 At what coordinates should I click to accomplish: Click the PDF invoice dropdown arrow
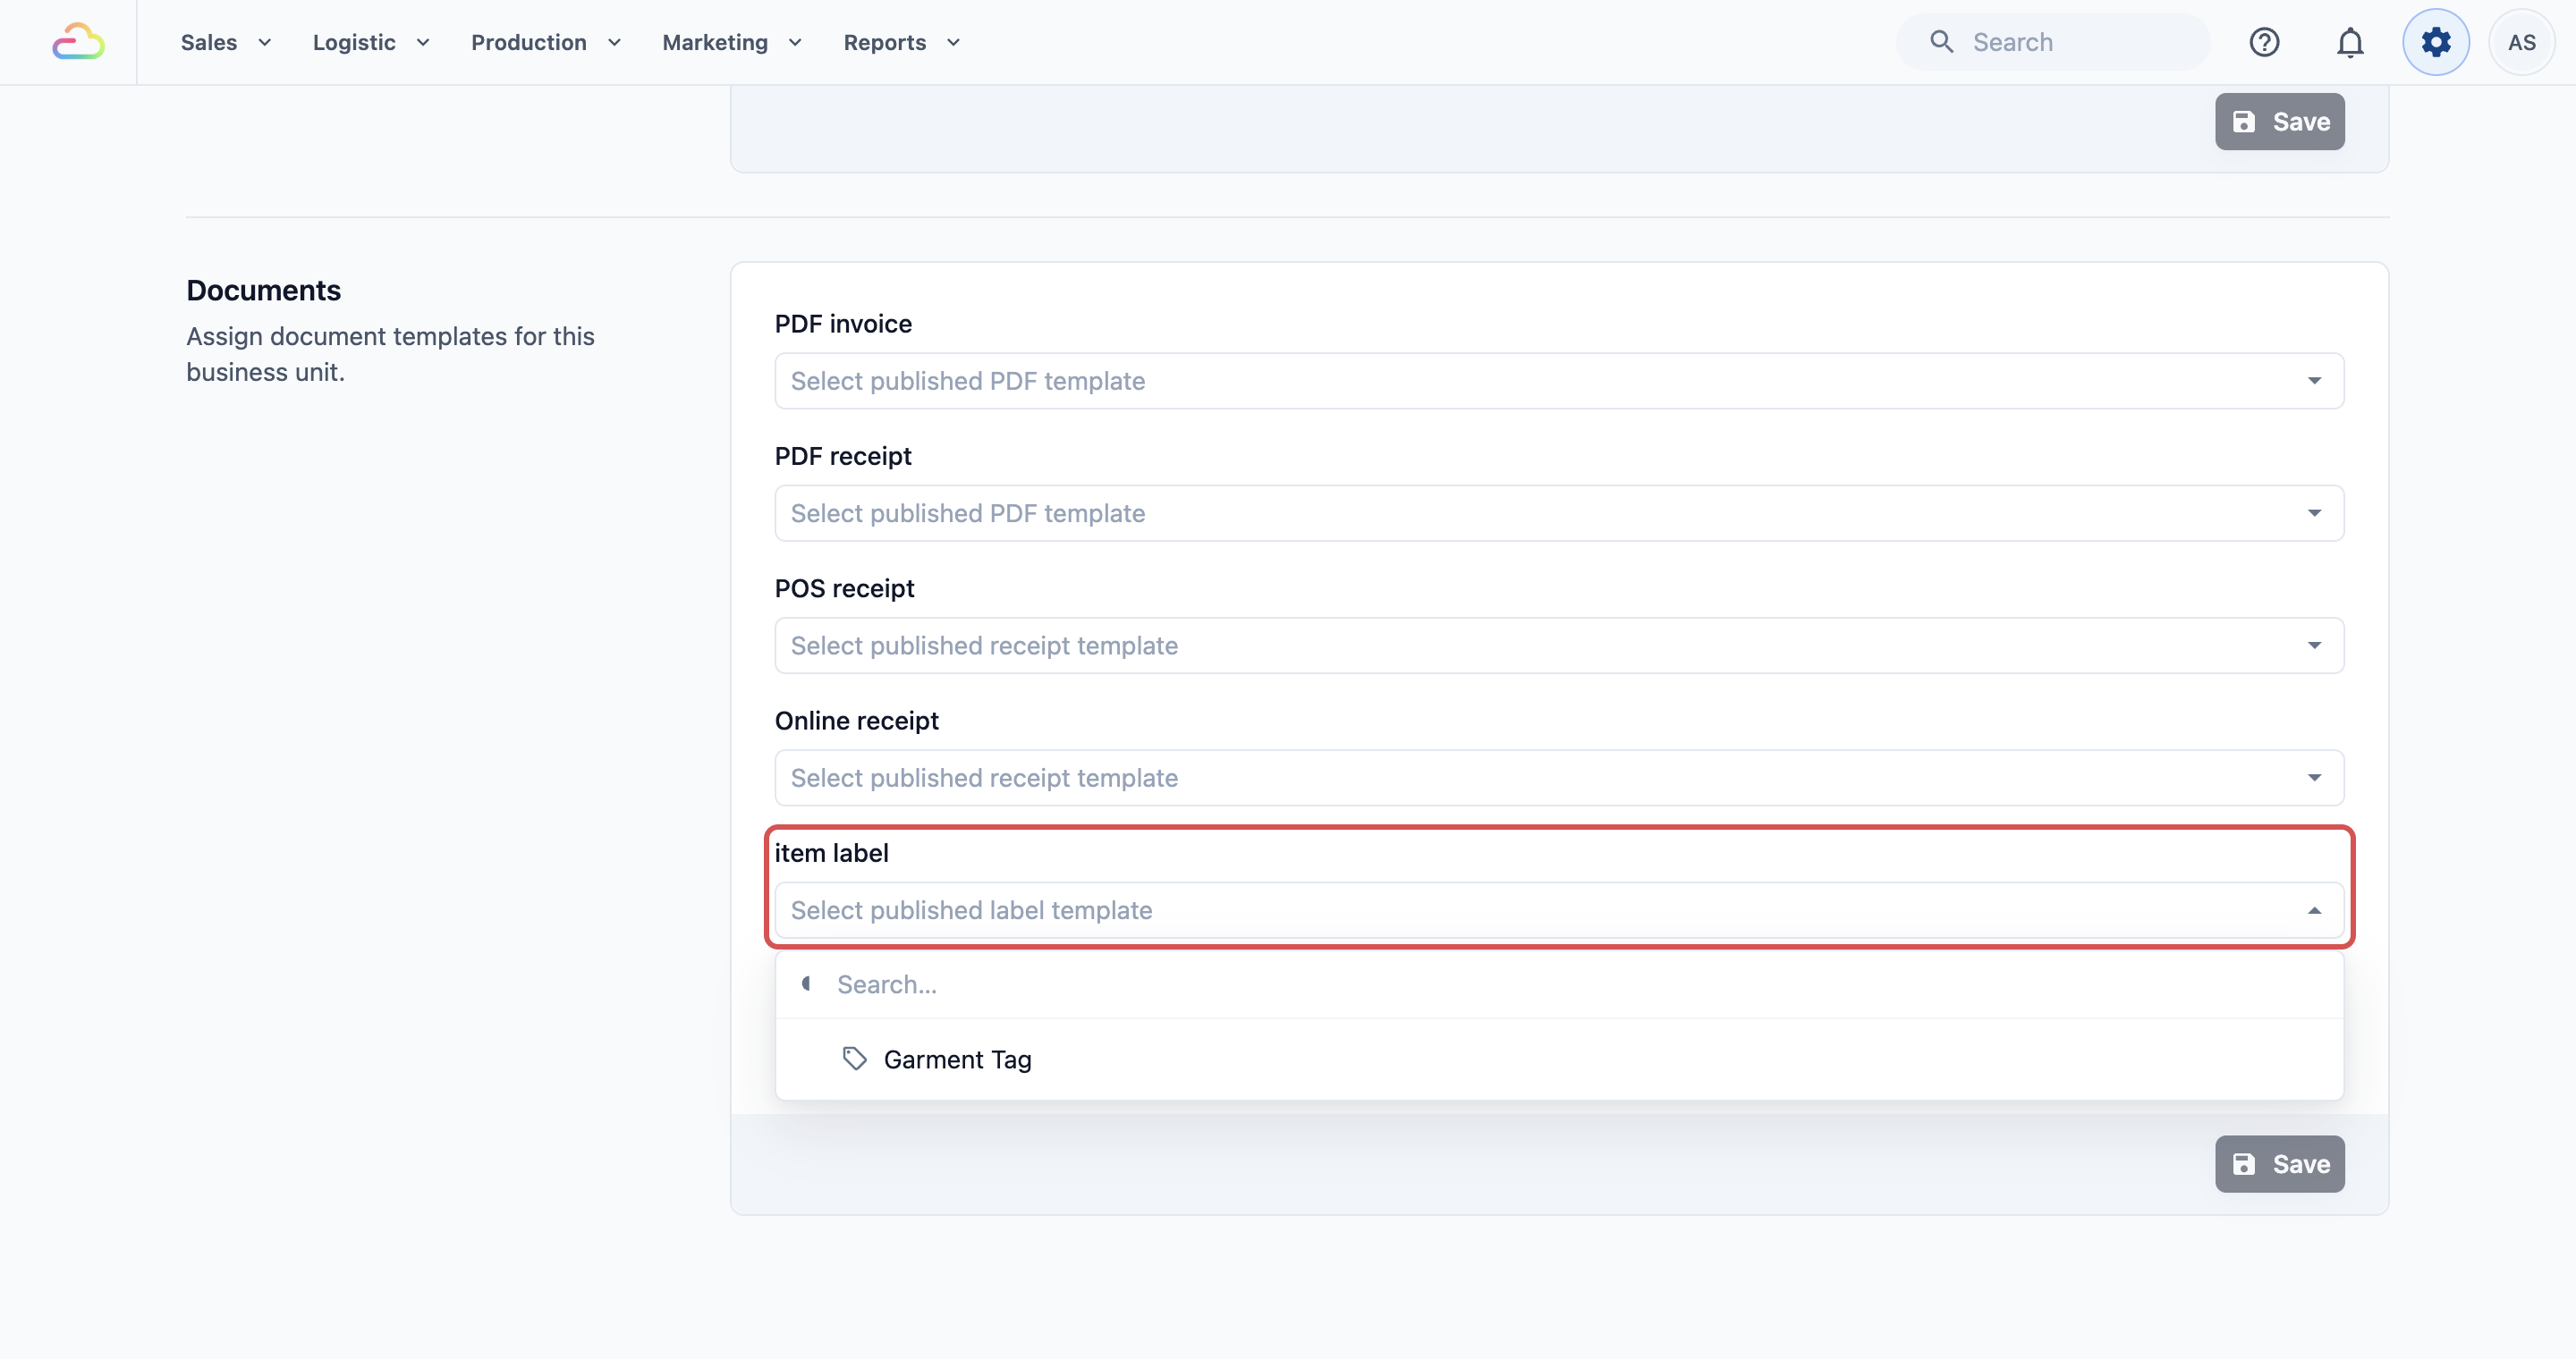(2314, 381)
